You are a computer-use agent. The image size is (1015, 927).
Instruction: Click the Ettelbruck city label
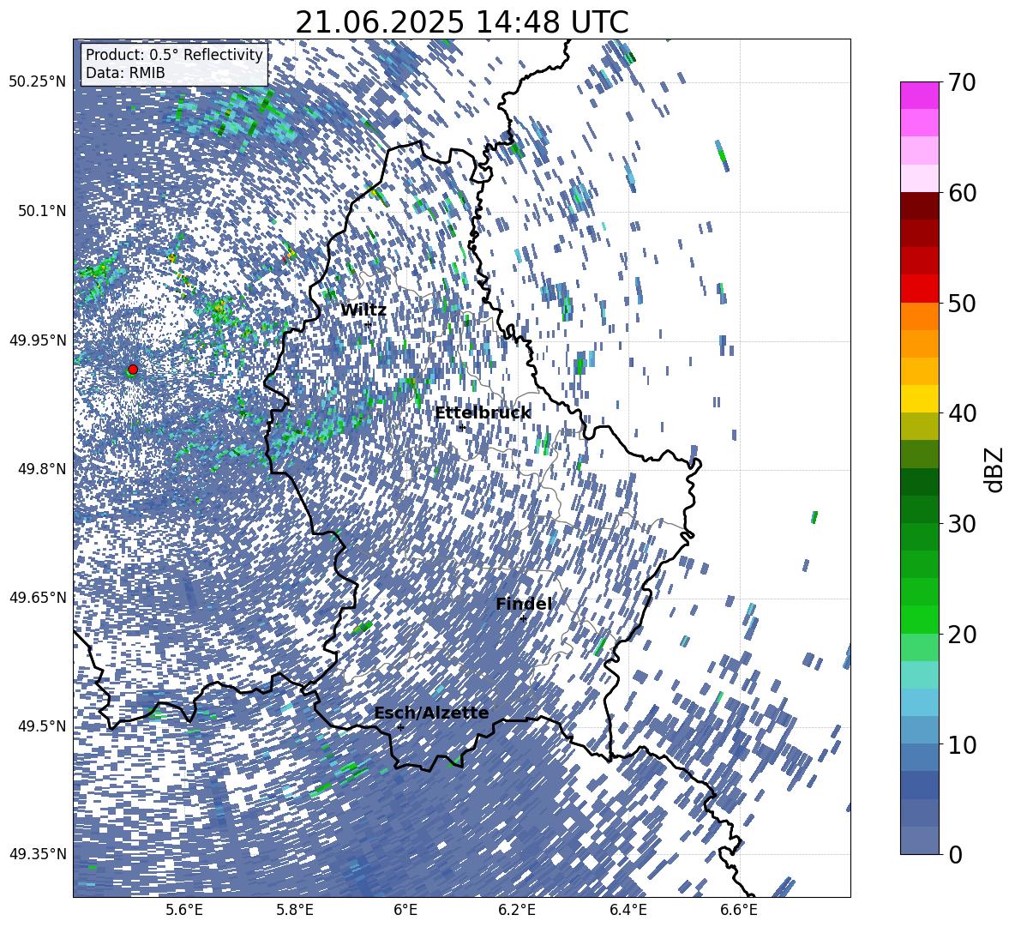(x=483, y=413)
